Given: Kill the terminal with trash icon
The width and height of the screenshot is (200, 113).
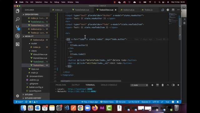Looking at the screenshot, I should point(162,85).
